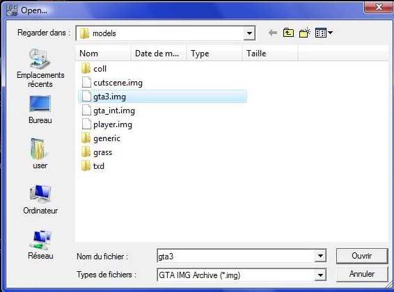This screenshot has width=394, height=292.
Task: Open the Types de fichiers dropdown
Action: tap(320, 275)
